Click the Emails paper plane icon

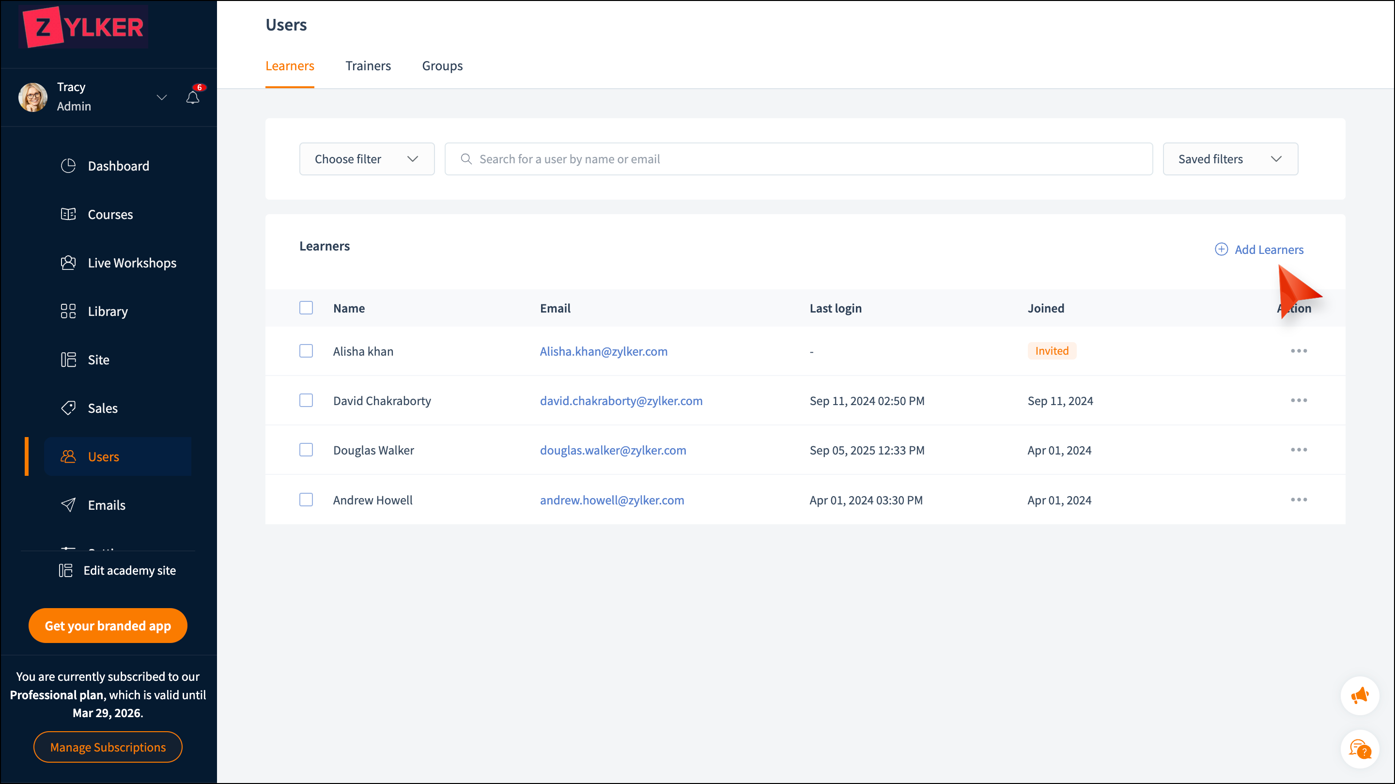68,505
